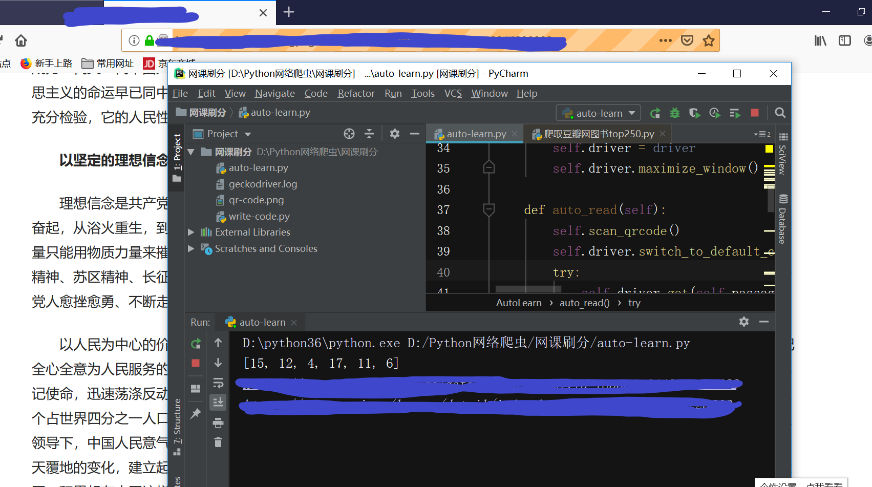Click the green Rerun icon in PyCharm toolbar

pyautogui.click(x=655, y=113)
